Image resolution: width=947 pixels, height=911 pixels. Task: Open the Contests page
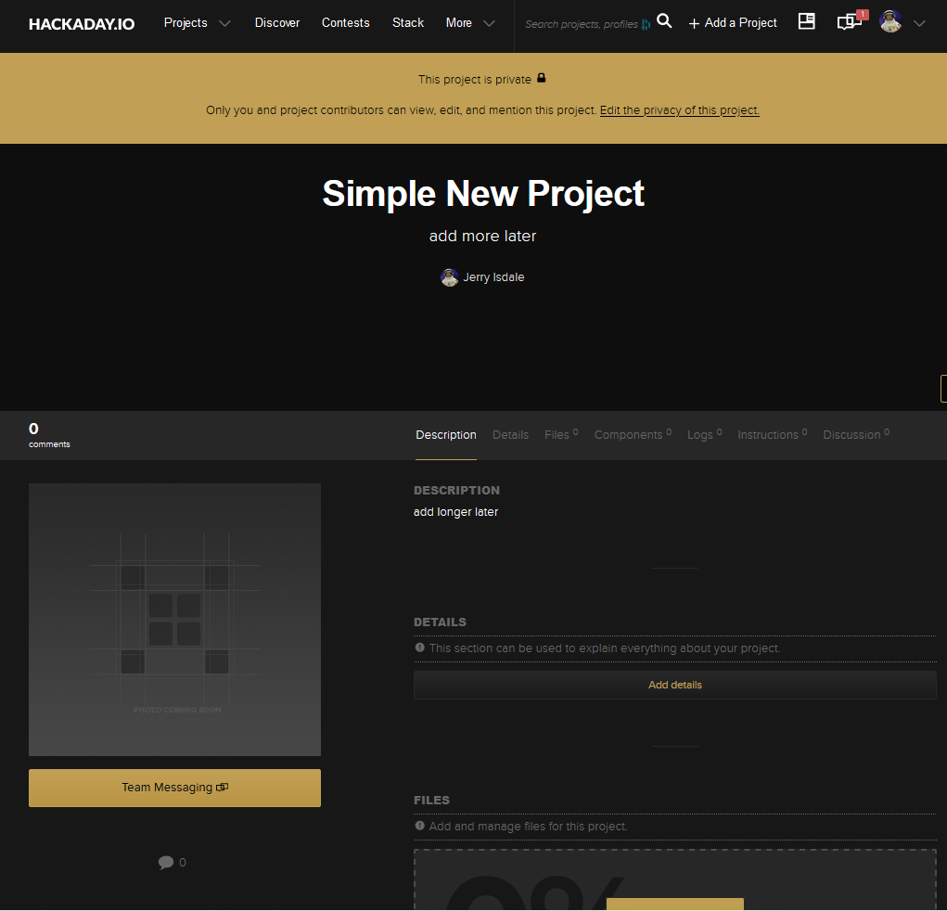tap(345, 23)
